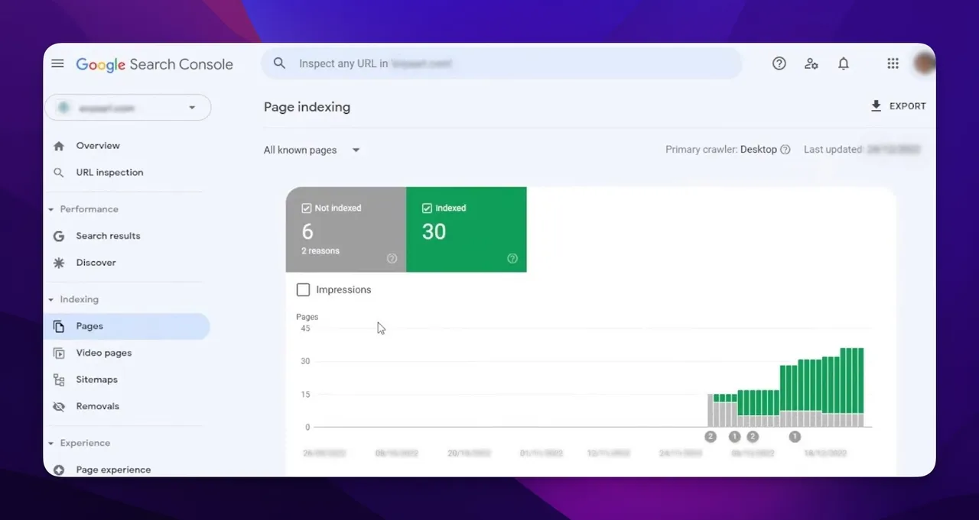979x520 pixels.
Task: Open the All known pages filter dropdown
Action: (x=312, y=150)
